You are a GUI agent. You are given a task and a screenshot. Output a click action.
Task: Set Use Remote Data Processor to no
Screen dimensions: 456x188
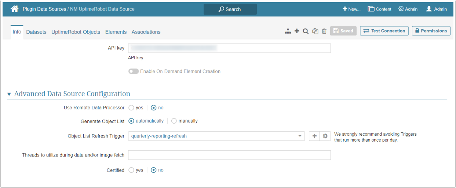pyautogui.click(x=154, y=108)
